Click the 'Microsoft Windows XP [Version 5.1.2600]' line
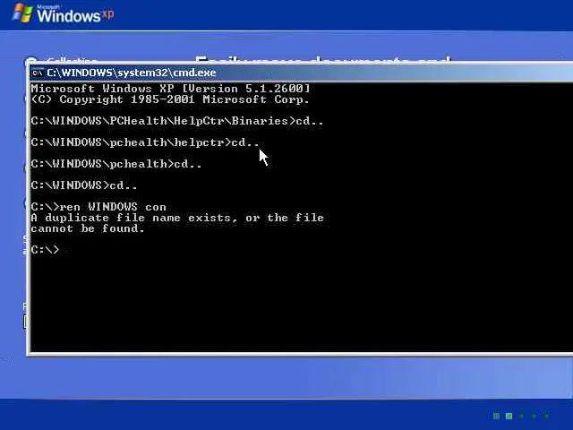This screenshot has height=430, width=573. tap(170, 89)
